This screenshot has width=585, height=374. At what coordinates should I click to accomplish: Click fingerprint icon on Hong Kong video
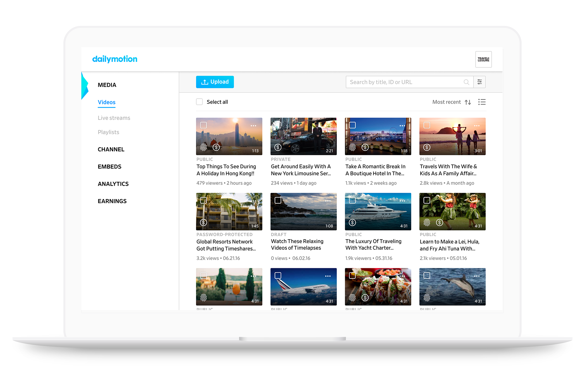(x=204, y=147)
